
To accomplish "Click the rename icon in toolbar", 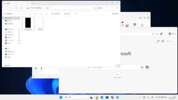I will click(x=35, y=14).
